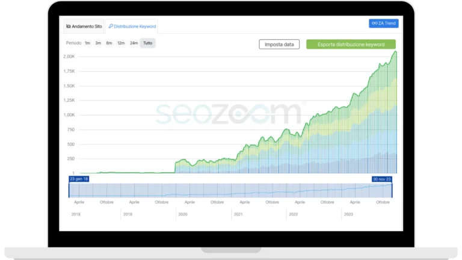Image resolution: width=462 pixels, height=260 pixels.
Task: Click the 500 axis label
Action: (71, 144)
